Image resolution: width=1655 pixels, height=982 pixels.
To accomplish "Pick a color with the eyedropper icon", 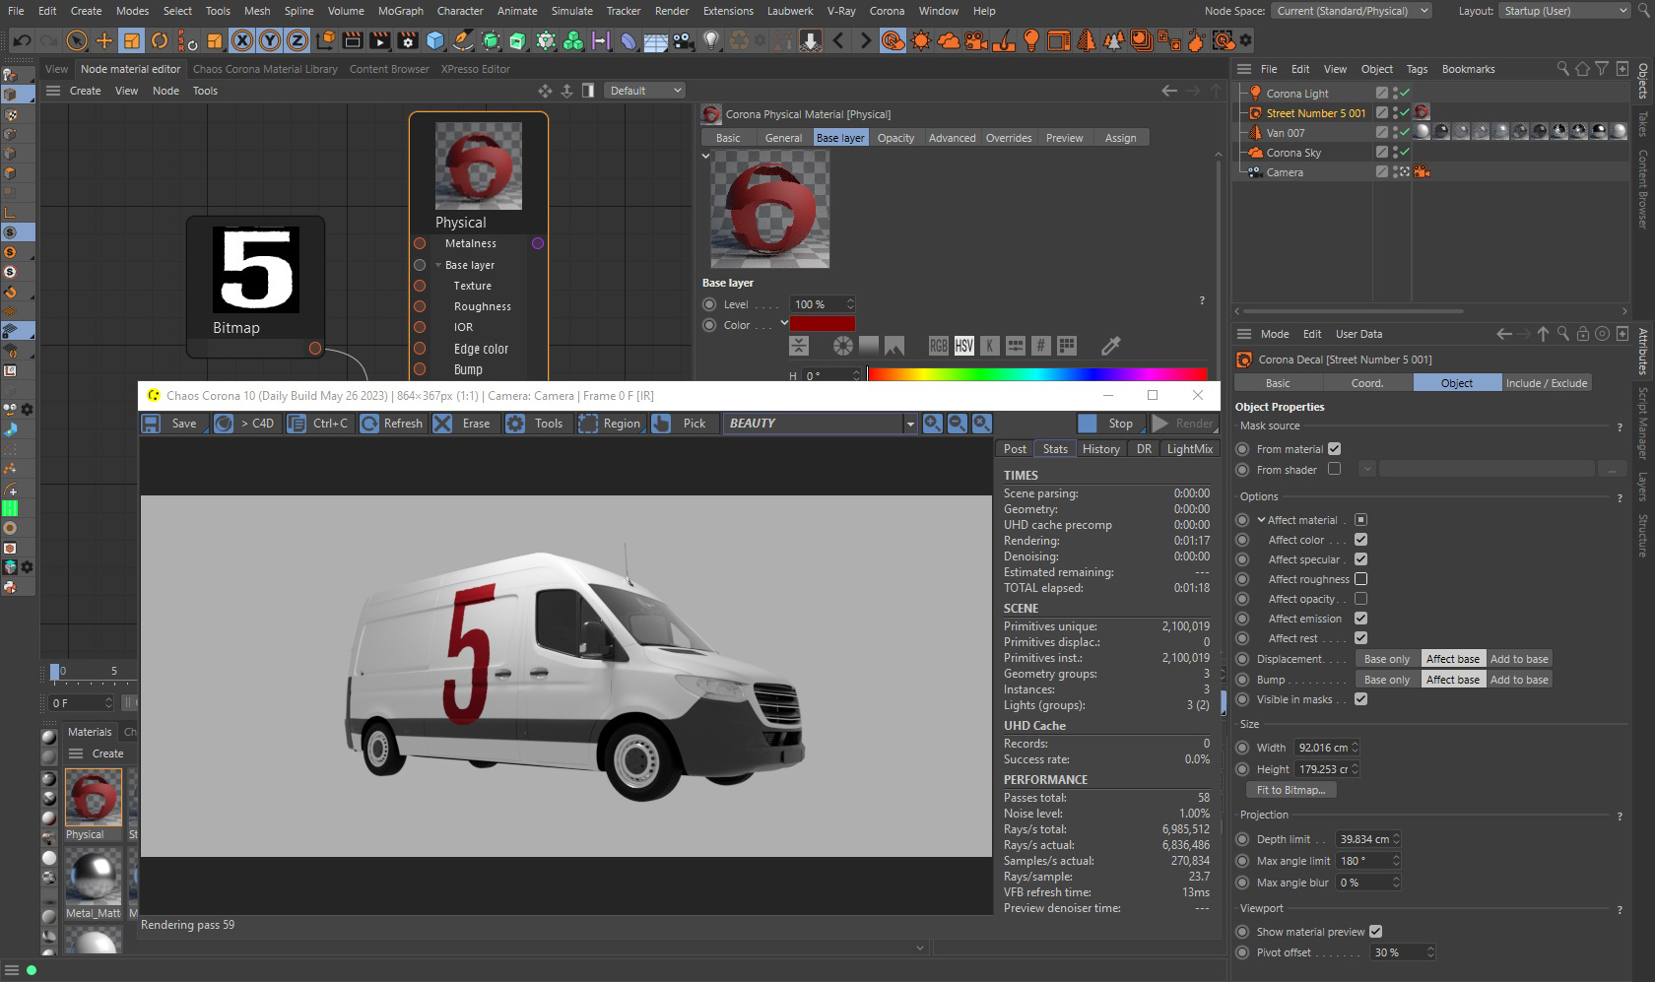I will 1110,346.
